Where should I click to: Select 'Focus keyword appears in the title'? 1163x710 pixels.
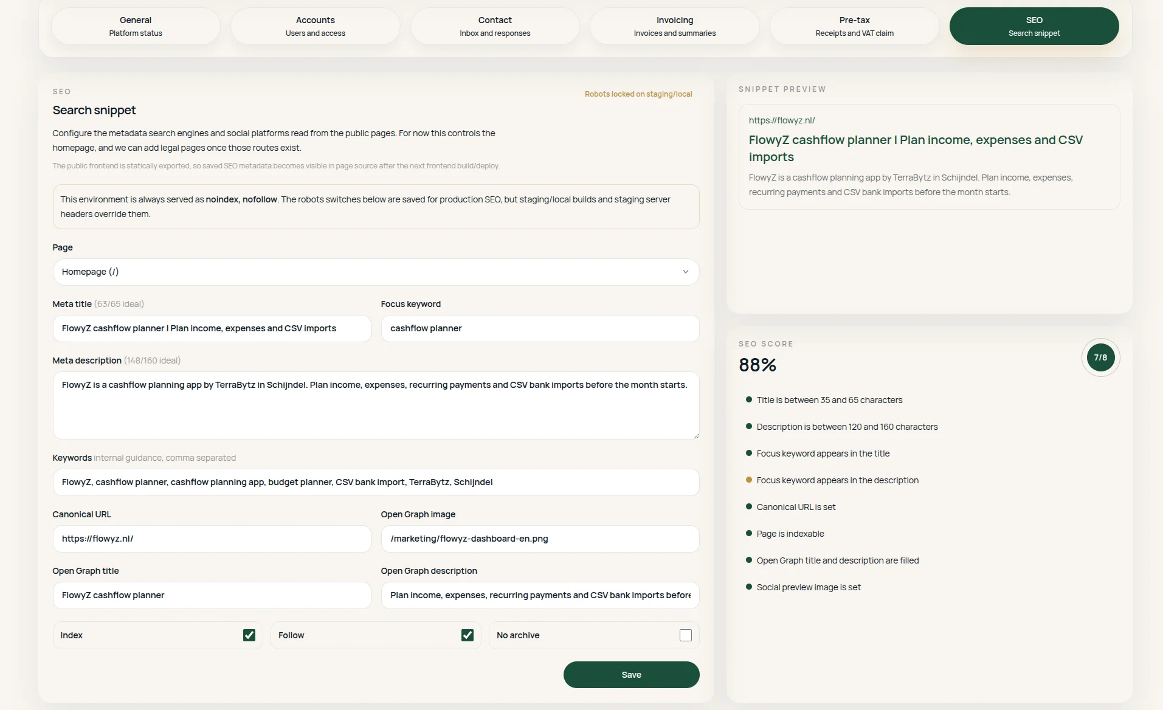click(x=823, y=453)
